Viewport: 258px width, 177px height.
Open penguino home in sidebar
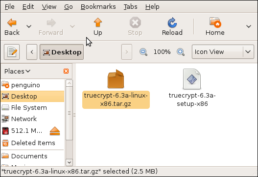(x=32, y=85)
